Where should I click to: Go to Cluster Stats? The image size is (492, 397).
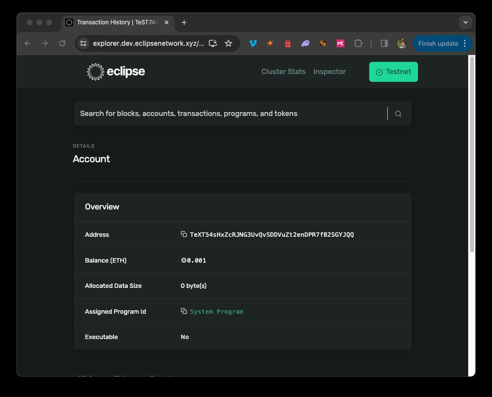point(283,72)
